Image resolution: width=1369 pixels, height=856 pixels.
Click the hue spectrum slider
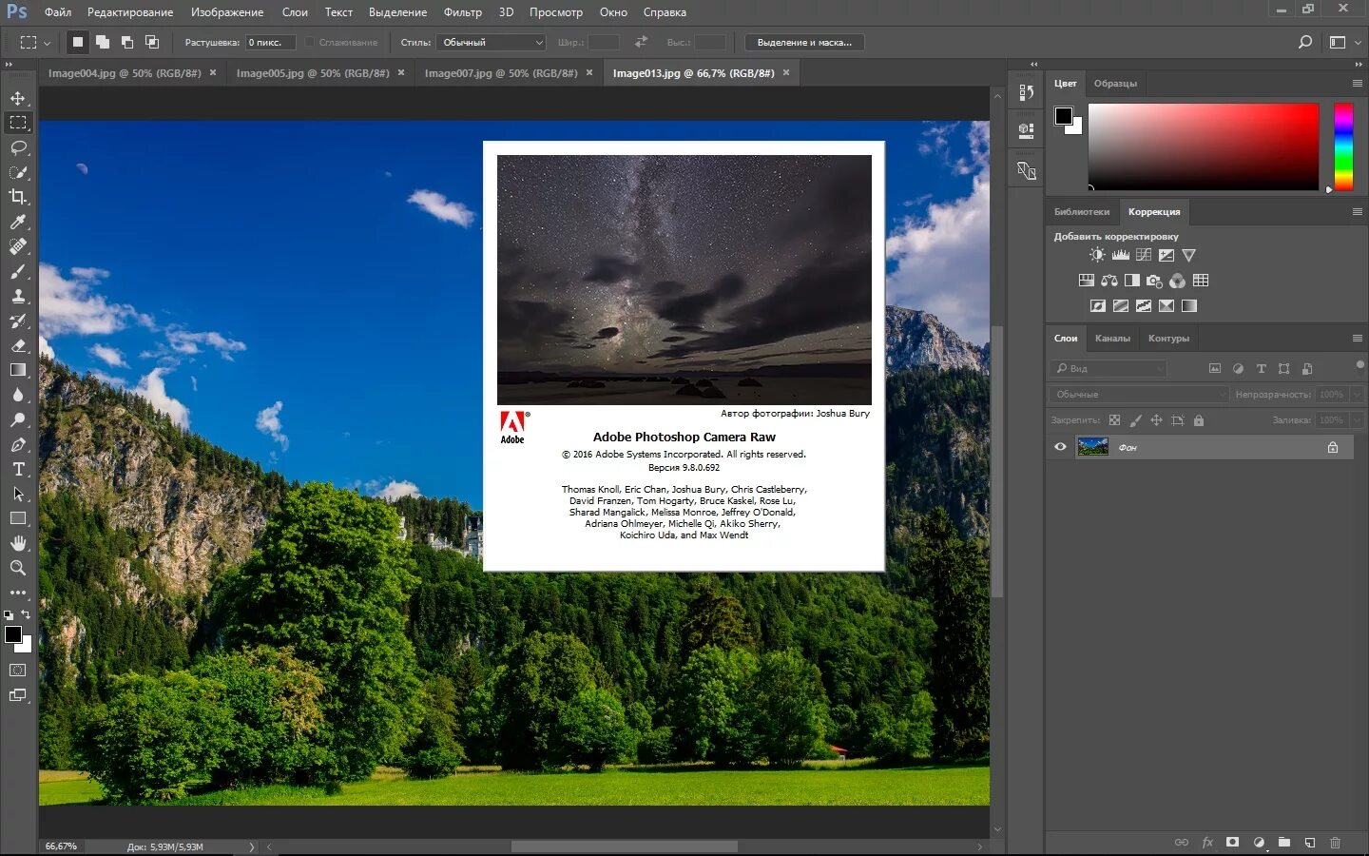pos(1343,147)
